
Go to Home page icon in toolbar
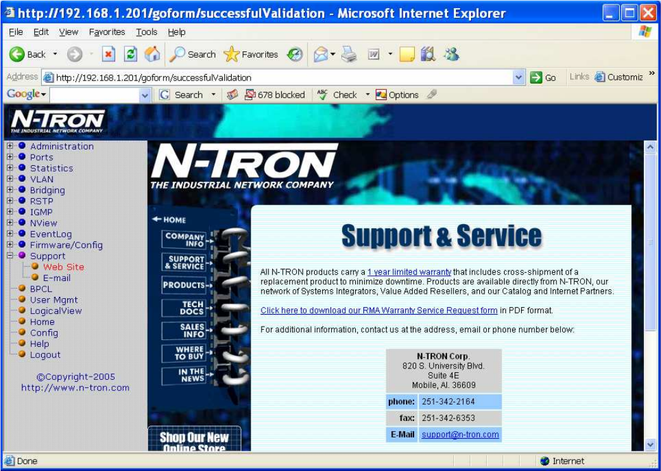(152, 54)
